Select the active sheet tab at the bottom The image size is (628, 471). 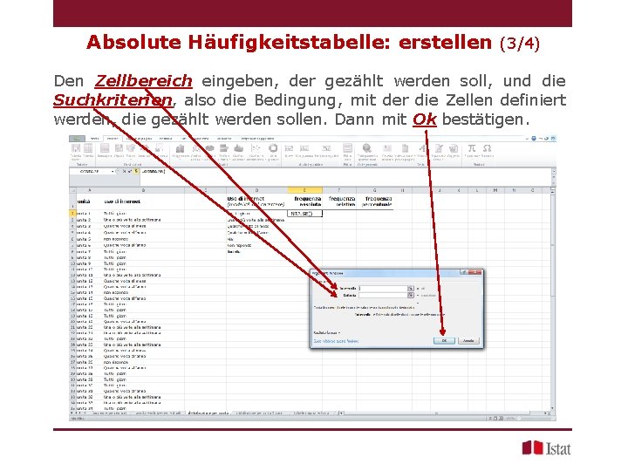click(208, 413)
